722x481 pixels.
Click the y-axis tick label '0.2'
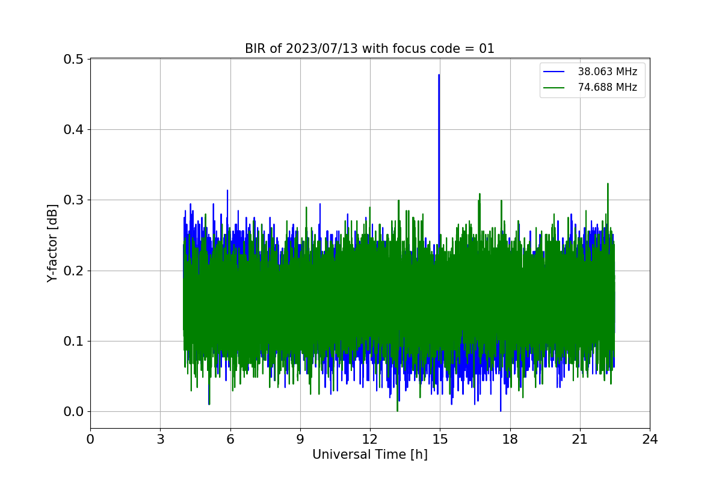tap(74, 271)
